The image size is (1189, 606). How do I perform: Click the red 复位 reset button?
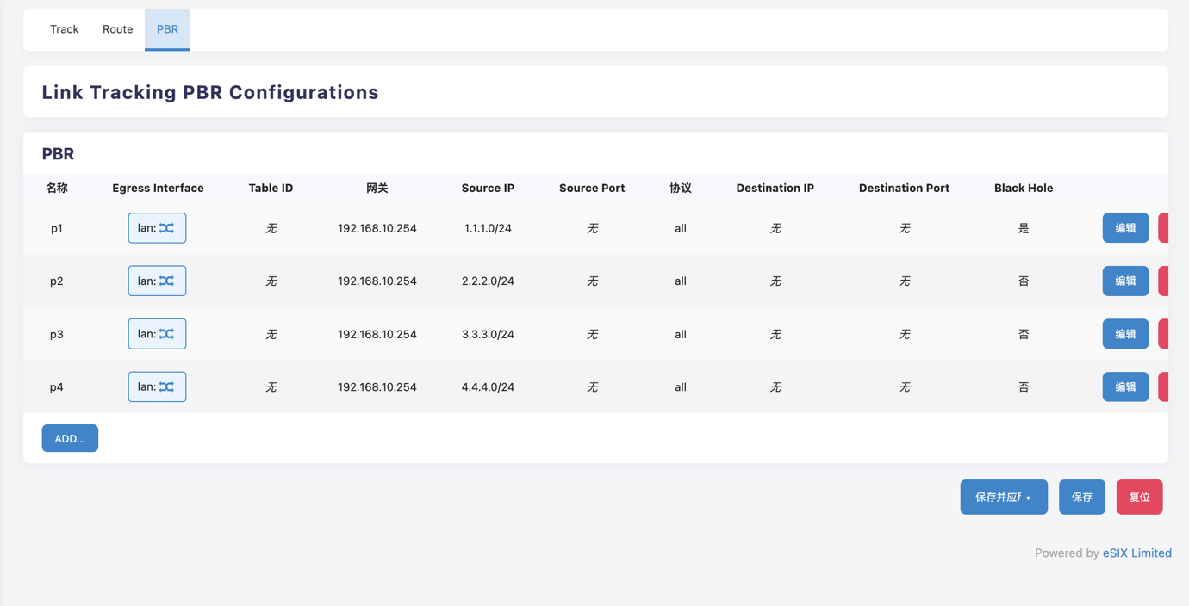pyautogui.click(x=1139, y=498)
